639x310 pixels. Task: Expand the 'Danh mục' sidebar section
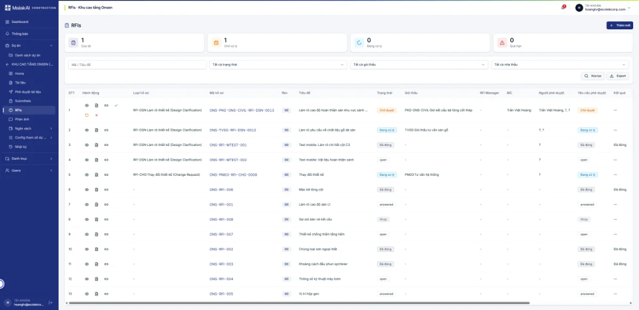pos(51,159)
